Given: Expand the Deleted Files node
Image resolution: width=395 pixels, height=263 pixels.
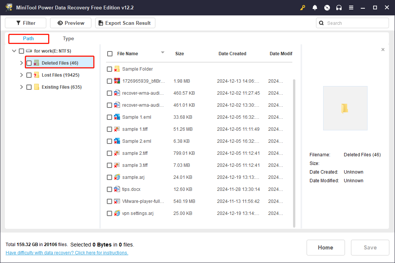Looking at the screenshot, I should tap(21, 63).
